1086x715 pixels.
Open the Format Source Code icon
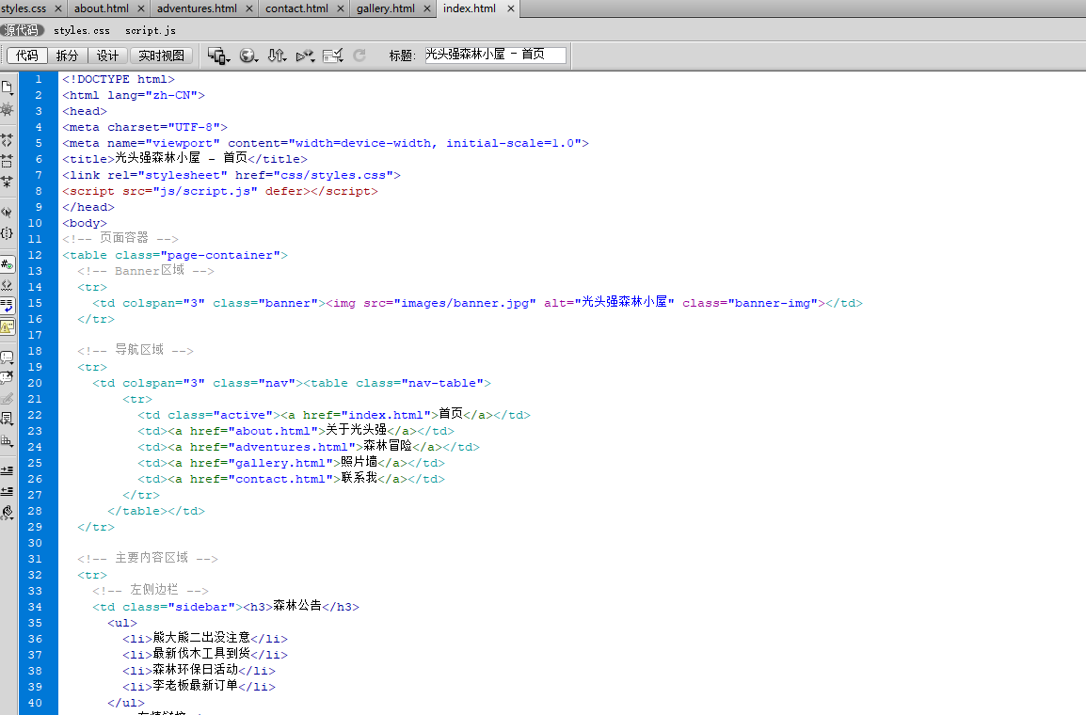[x=7, y=513]
